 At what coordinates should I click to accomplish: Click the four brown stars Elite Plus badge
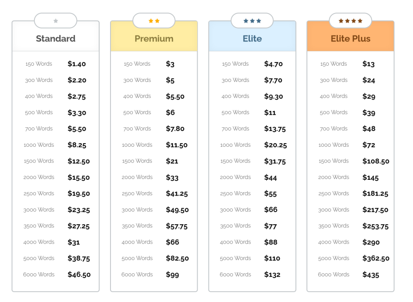[350, 21]
